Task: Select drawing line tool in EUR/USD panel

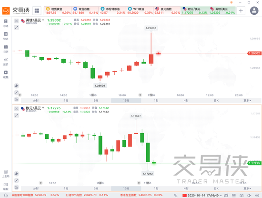Action: 16,180
